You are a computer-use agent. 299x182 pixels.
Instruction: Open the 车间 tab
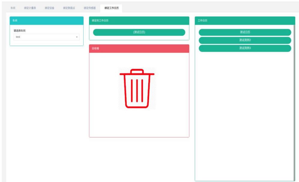click(x=13, y=8)
